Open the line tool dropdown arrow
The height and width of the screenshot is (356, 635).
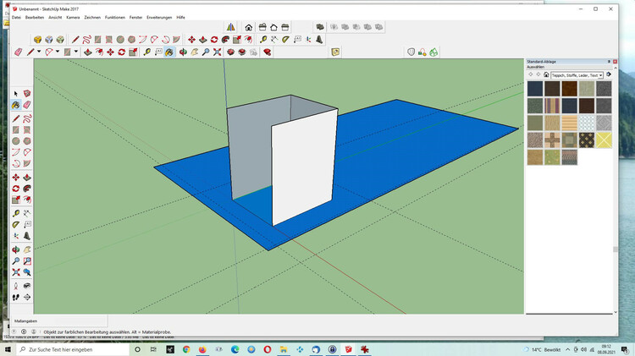(x=40, y=52)
